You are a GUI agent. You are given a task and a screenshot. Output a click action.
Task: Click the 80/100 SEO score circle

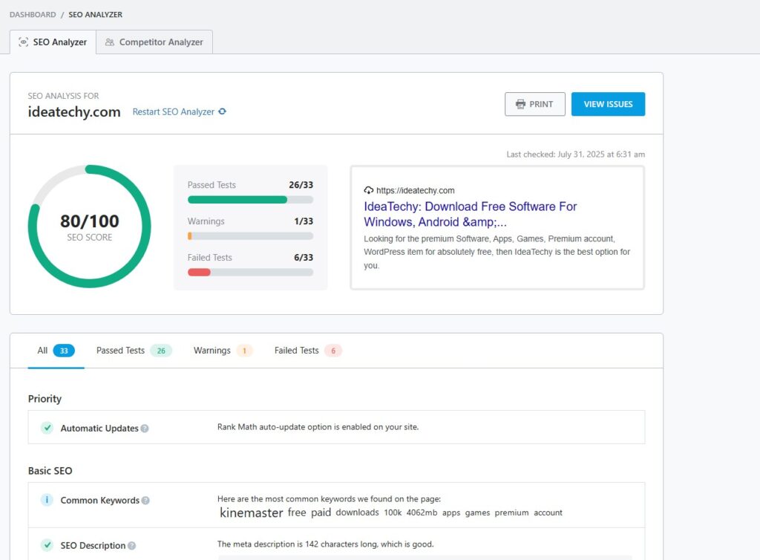(x=90, y=227)
